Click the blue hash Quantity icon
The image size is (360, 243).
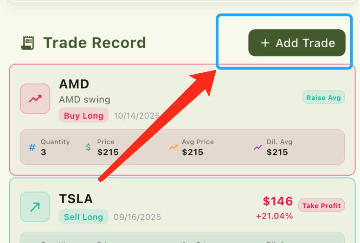(x=32, y=147)
